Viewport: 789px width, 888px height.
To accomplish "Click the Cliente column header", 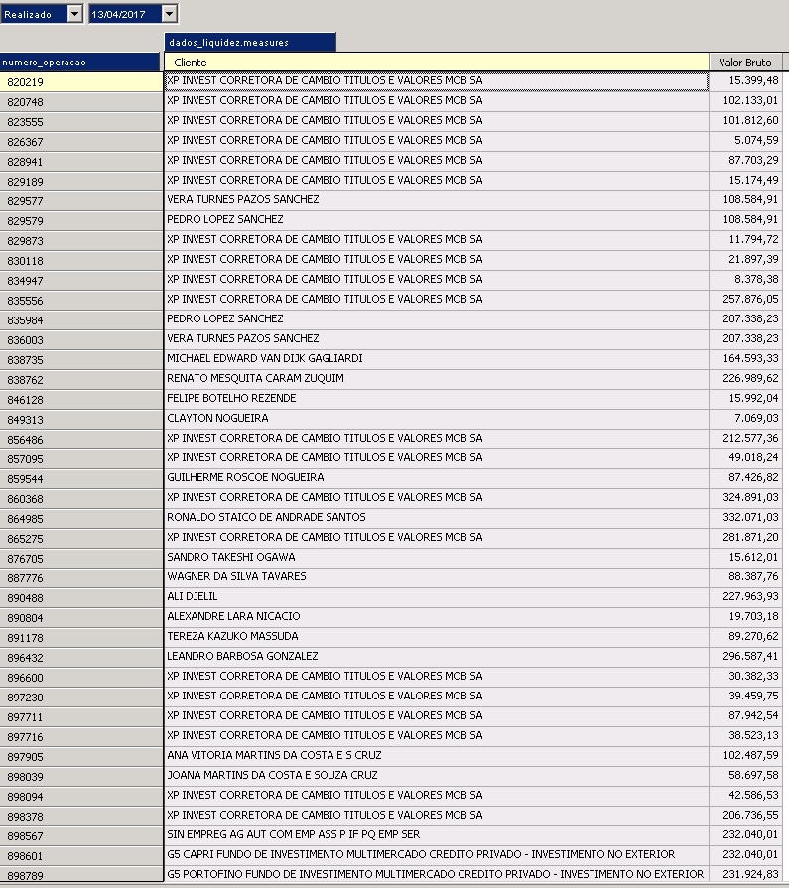I will [x=436, y=62].
